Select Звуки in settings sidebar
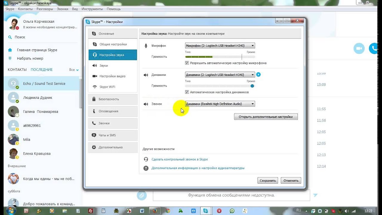 coord(113,65)
